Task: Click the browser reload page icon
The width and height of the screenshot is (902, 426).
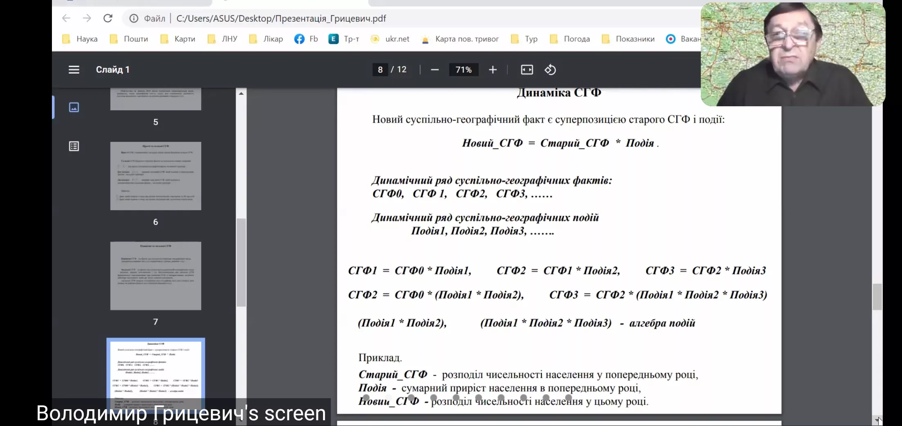Action: (x=108, y=18)
